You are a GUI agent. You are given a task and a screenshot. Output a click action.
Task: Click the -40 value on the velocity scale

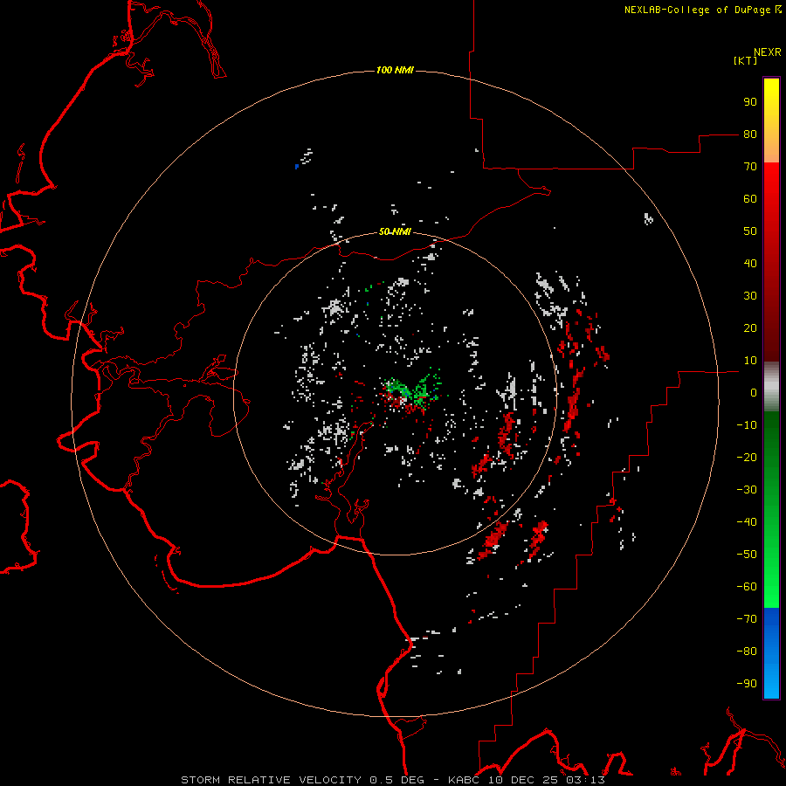747,522
